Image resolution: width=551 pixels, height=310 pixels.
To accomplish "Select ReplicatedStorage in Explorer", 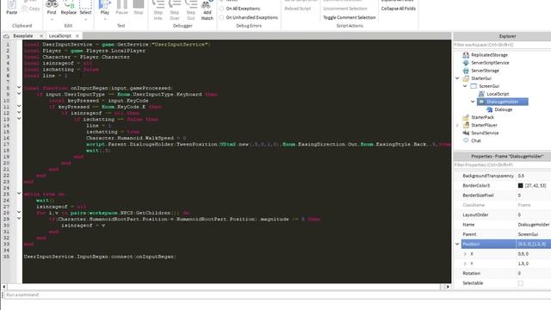I will (489, 55).
